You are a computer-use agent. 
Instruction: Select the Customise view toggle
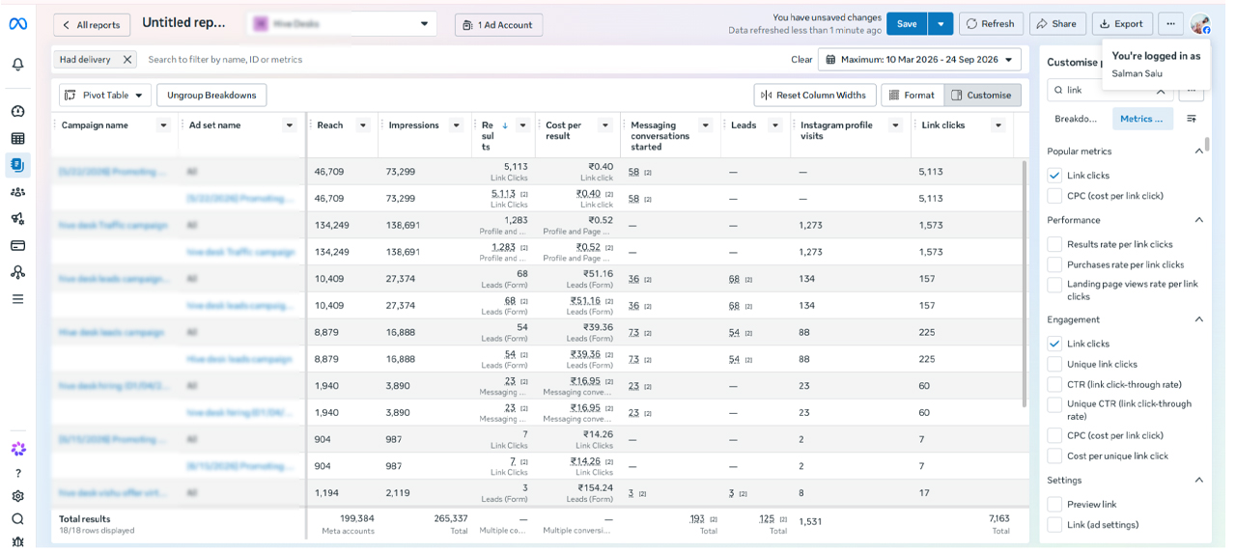coord(982,95)
